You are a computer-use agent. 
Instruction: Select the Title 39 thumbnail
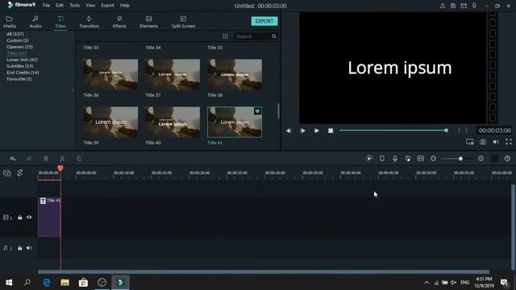click(110, 122)
